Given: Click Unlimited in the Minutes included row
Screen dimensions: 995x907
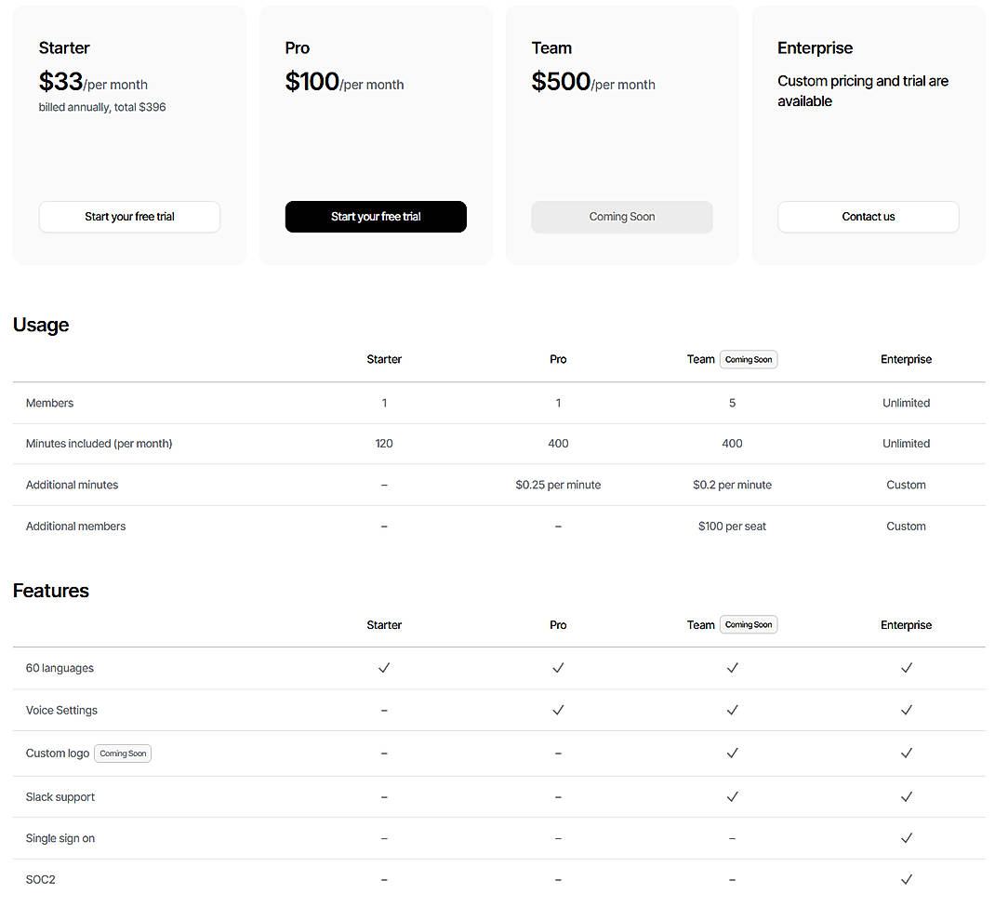Looking at the screenshot, I should (906, 444).
